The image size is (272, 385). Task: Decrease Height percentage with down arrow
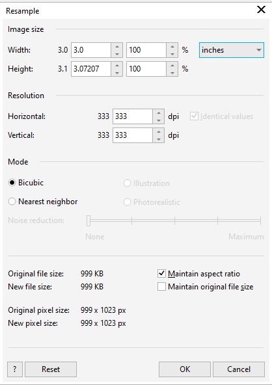pyautogui.click(x=172, y=73)
